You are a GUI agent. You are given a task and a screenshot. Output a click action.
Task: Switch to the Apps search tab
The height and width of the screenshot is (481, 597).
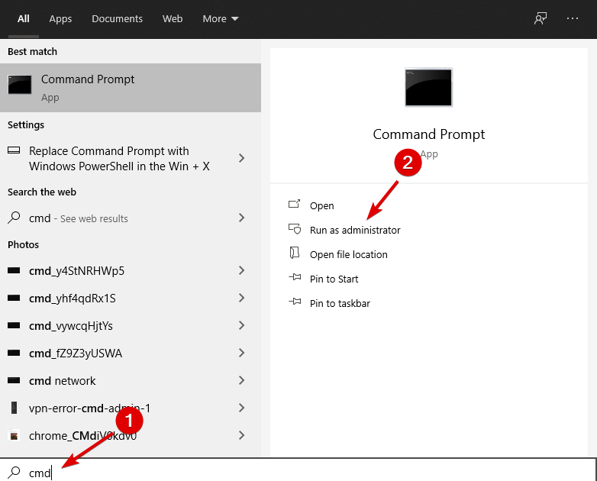[x=60, y=18]
